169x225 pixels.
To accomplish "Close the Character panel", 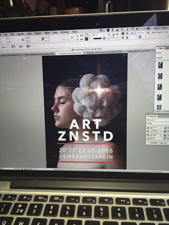I will point(148,114).
